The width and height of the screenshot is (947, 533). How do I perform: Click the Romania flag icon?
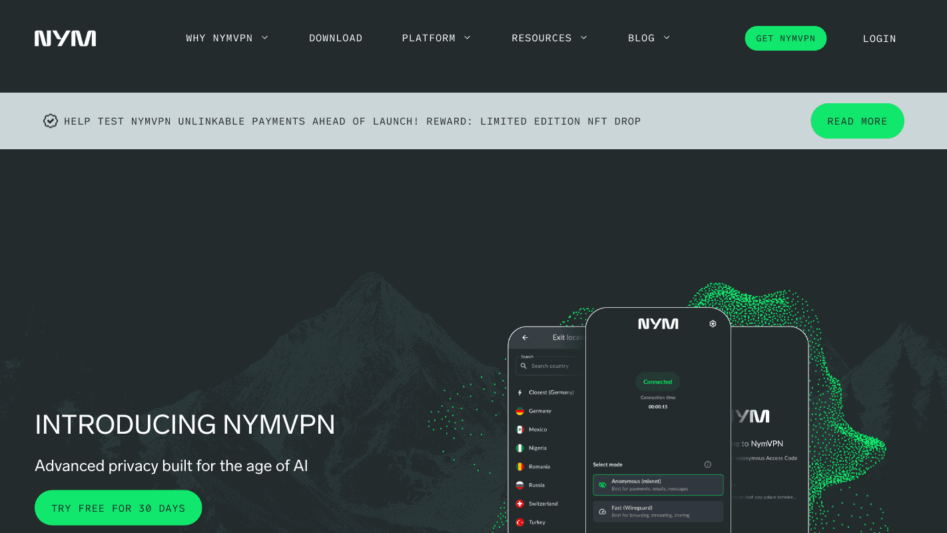(520, 467)
